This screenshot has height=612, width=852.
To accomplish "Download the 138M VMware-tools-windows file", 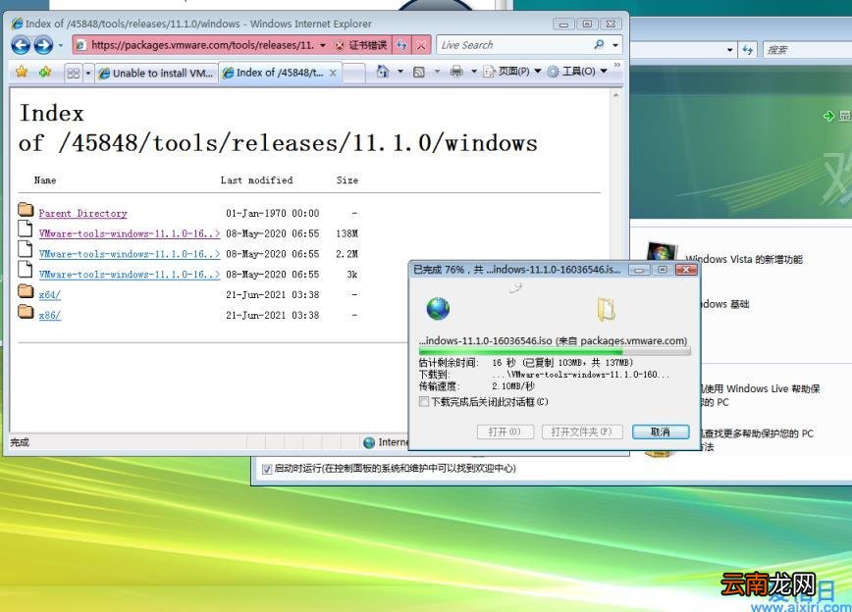I will (130, 233).
